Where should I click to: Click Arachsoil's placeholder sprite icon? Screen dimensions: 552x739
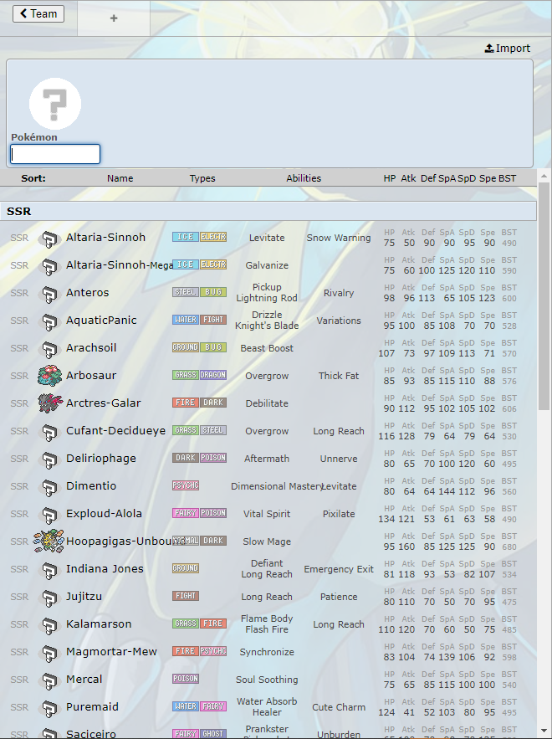(50, 349)
